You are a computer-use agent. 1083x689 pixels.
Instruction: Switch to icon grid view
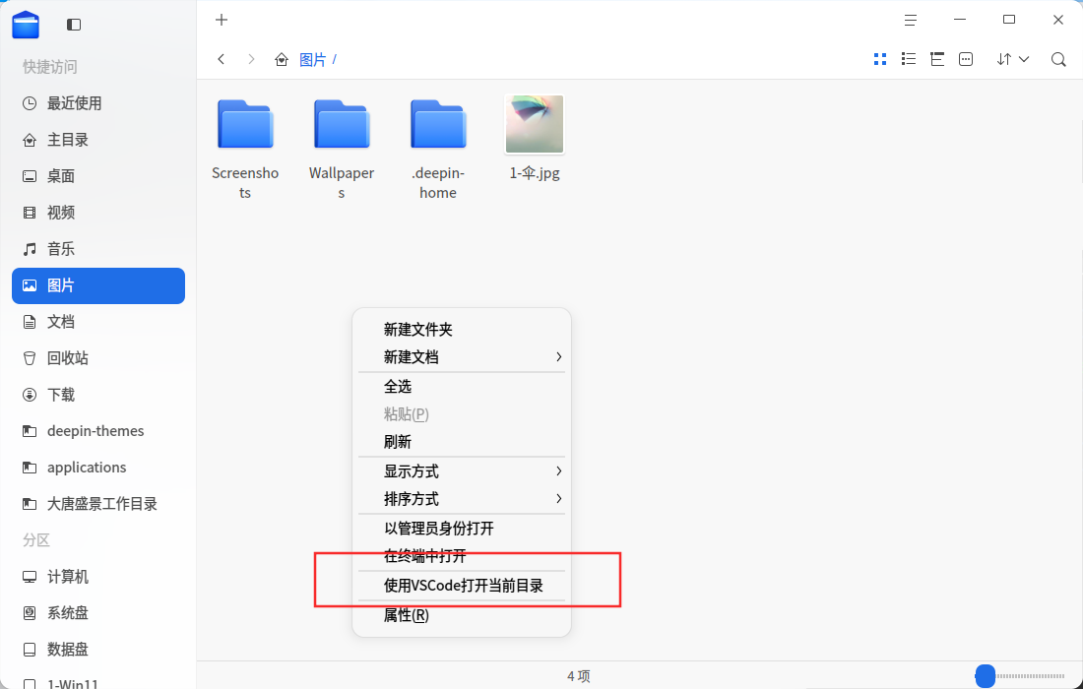click(880, 59)
